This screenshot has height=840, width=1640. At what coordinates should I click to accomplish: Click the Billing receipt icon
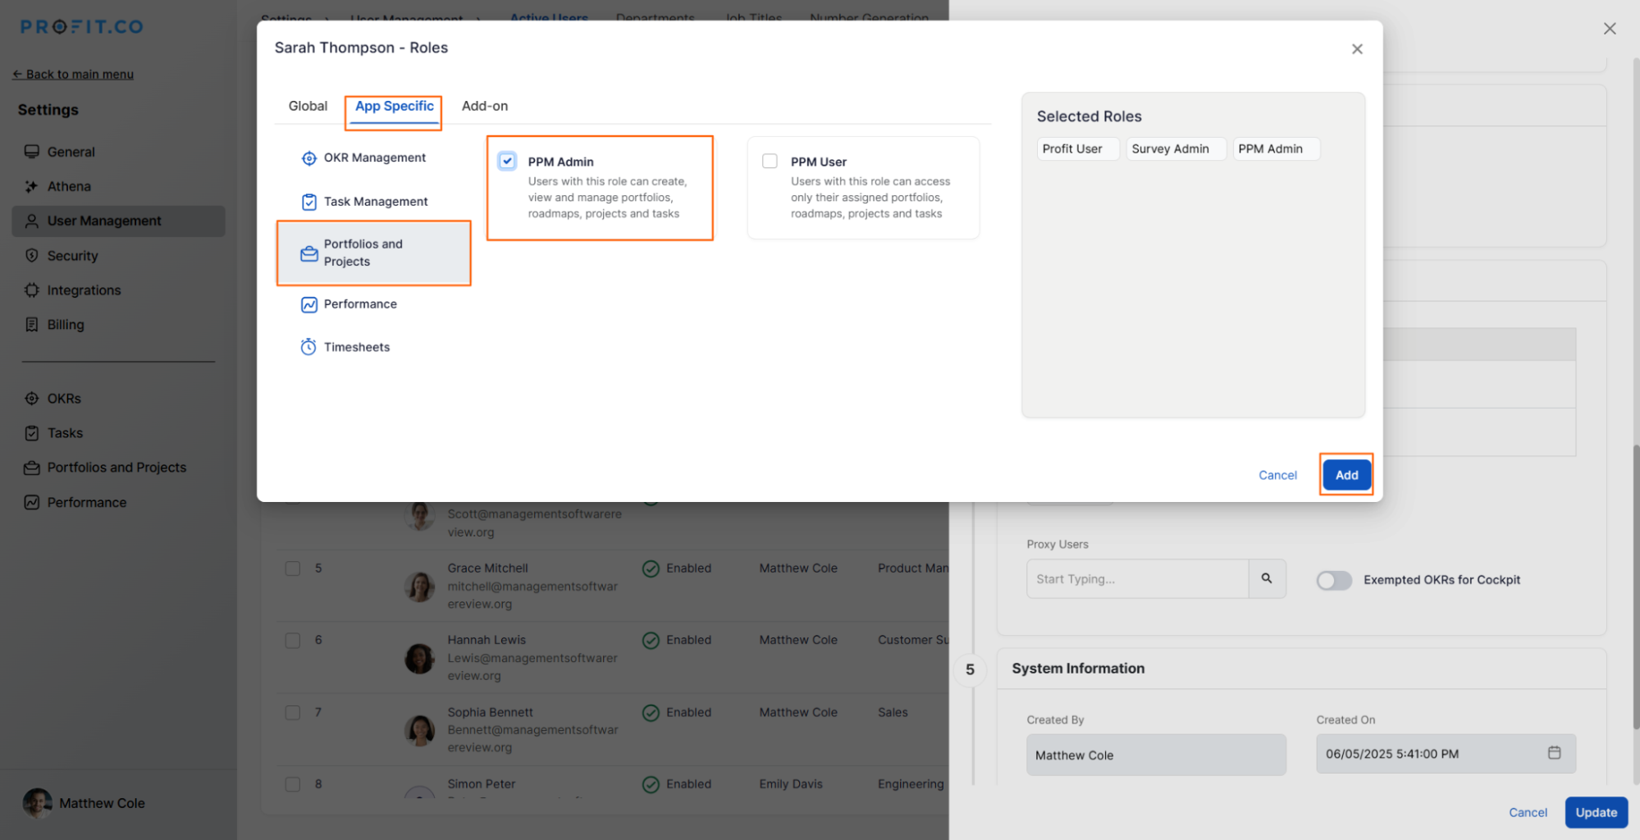[32, 325]
